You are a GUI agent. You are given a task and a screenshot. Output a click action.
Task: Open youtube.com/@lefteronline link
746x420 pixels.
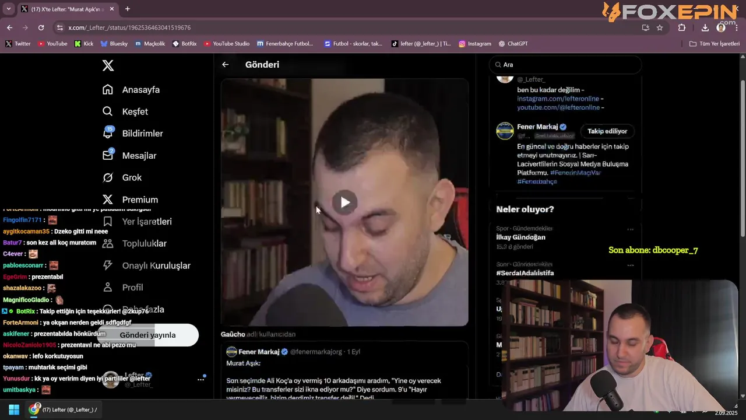pos(558,107)
